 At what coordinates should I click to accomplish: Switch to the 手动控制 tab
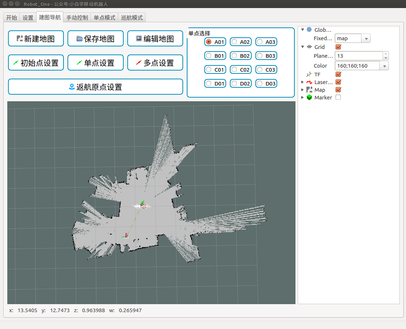pos(77,18)
